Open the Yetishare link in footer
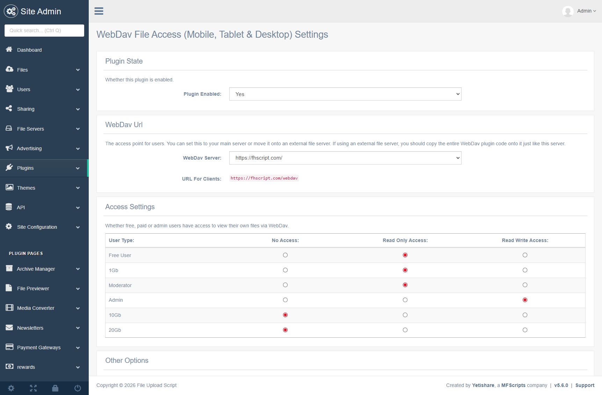 [x=483, y=385]
